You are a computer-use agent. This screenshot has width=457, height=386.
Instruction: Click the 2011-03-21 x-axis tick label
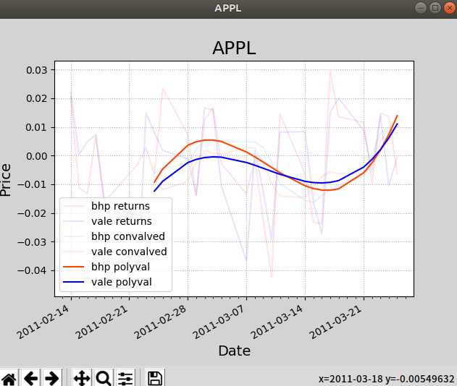pos(336,322)
